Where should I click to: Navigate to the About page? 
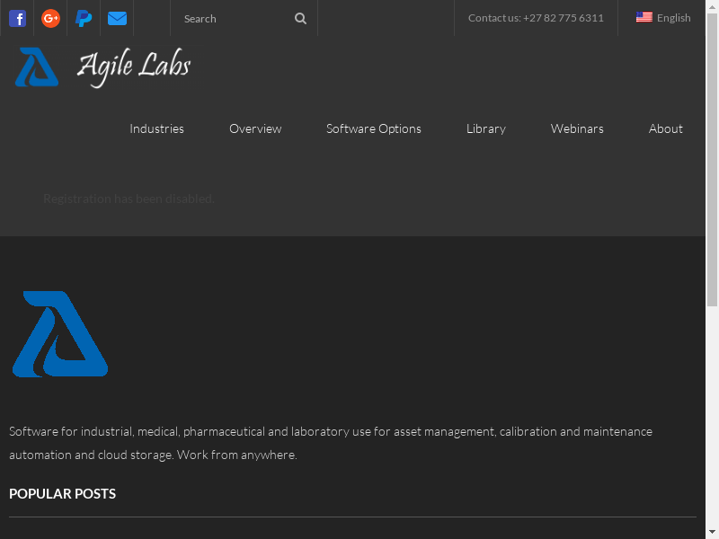tap(665, 128)
